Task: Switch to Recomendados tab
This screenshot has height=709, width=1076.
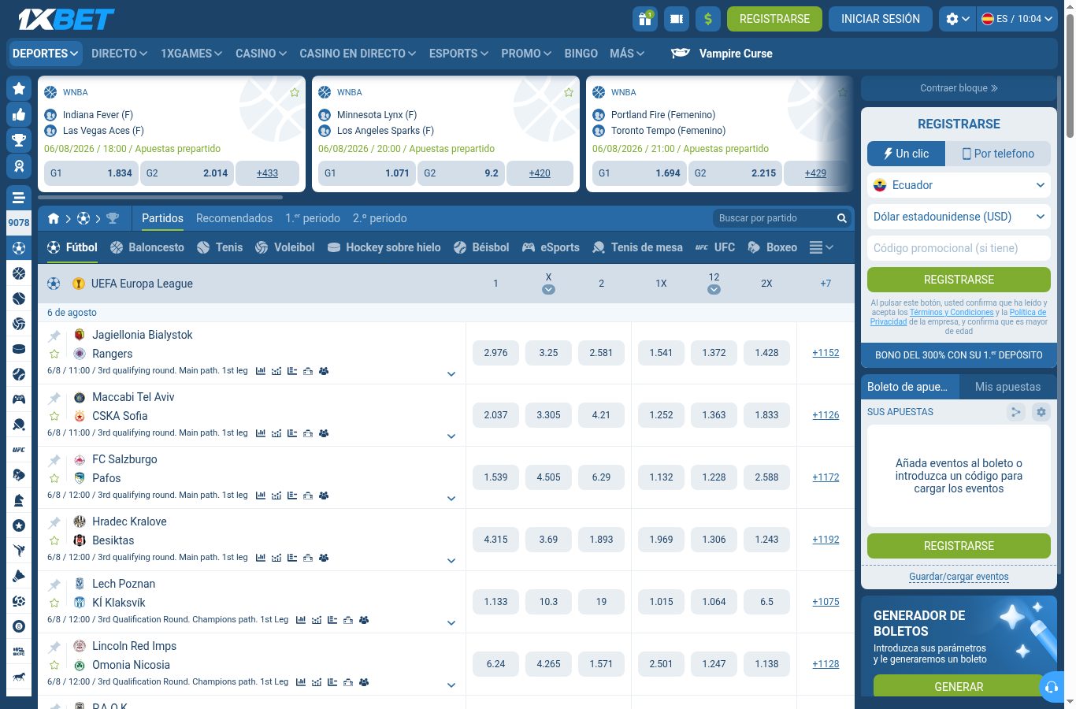Action: coord(234,218)
